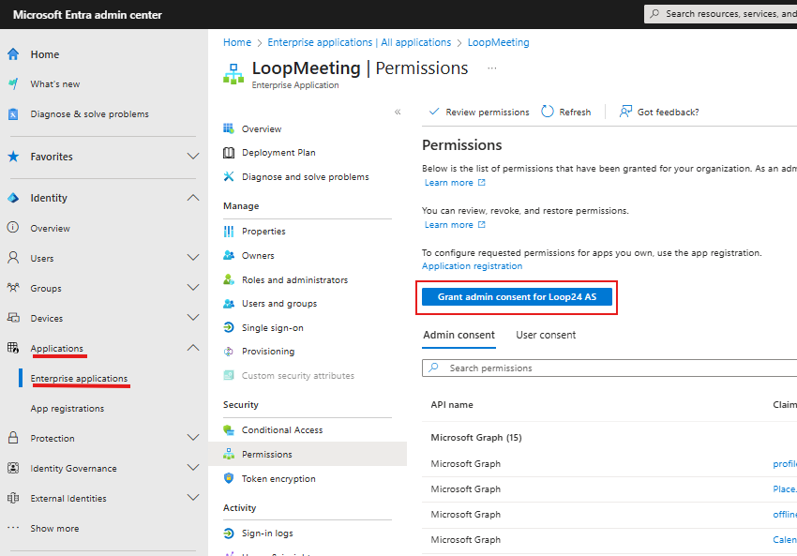Click the LoopMeeting Overview grid icon
Image resolution: width=797 pixels, height=556 pixels.
pyautogui.click(x=229, y=128)
